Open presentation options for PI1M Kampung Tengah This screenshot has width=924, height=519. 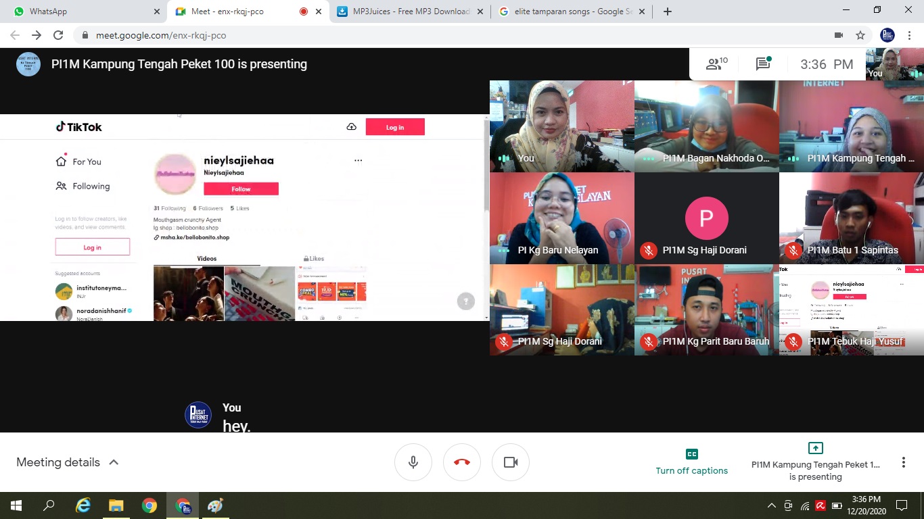pos(815,462)
